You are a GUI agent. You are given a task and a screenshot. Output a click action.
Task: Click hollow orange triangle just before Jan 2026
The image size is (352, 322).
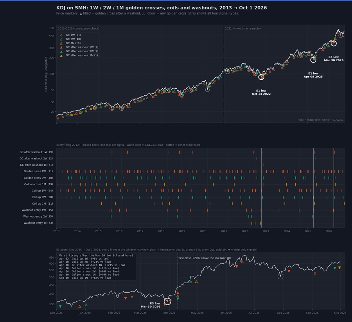80,306
